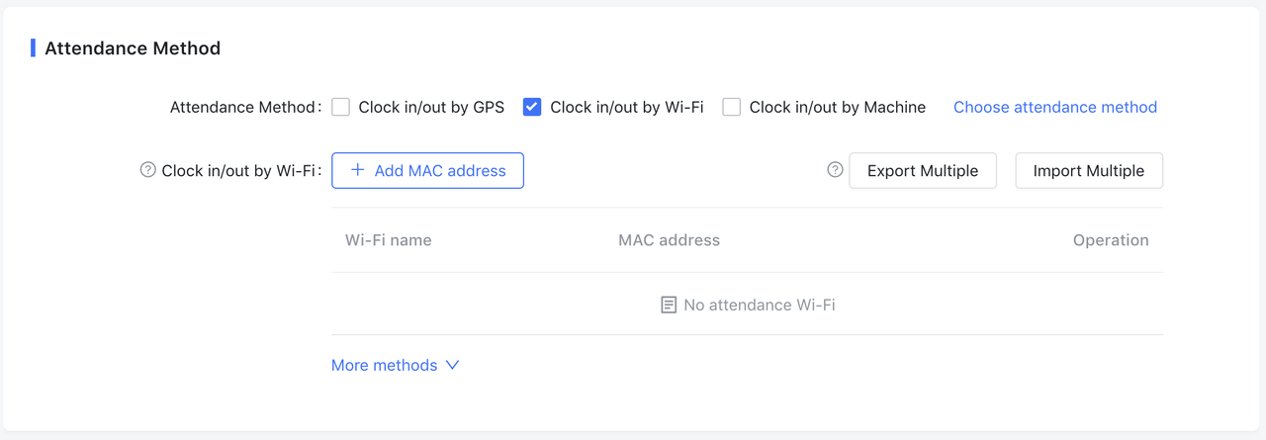
Task: Click the plus icon in Add MAC address
Action: [358, 170]
